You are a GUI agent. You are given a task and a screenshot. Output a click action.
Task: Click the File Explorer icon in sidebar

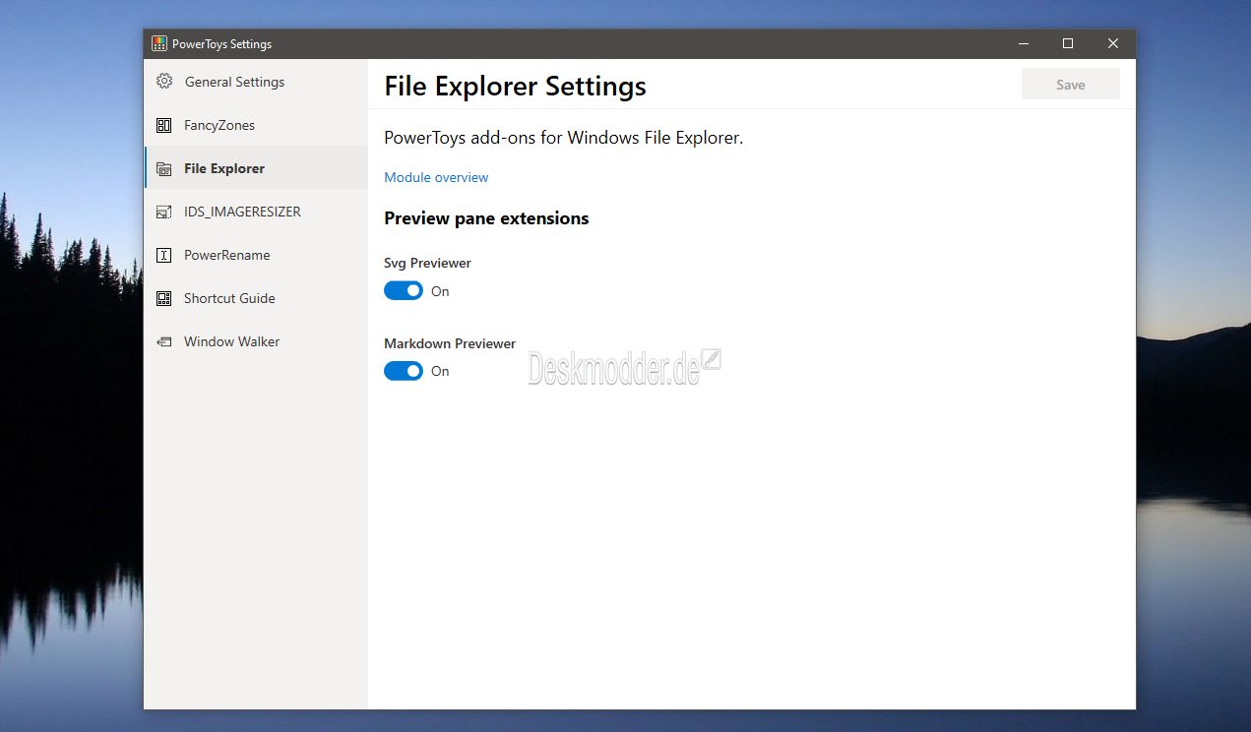point(164,168)
